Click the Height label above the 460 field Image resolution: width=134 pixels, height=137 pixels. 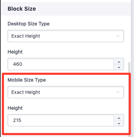[15, 52]
